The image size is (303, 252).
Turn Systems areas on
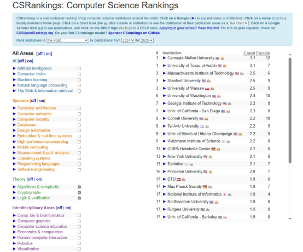click(x=42, y=101)
